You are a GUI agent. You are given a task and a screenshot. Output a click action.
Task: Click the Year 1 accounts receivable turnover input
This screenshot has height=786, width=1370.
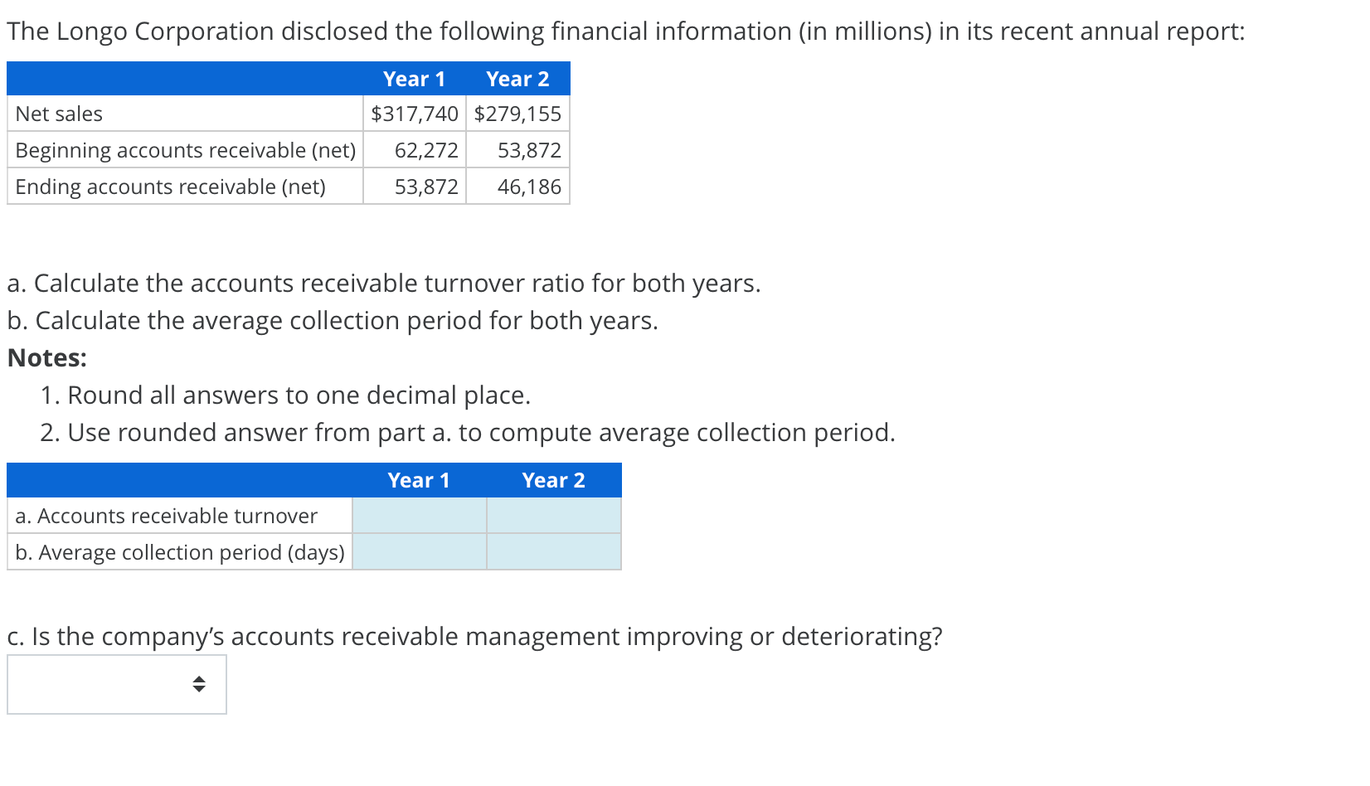(418, 515)
